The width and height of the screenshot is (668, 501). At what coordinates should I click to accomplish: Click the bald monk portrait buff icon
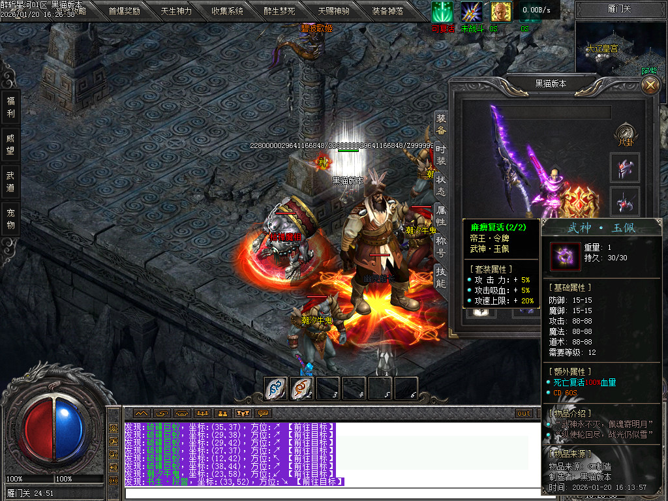[501, 12]
